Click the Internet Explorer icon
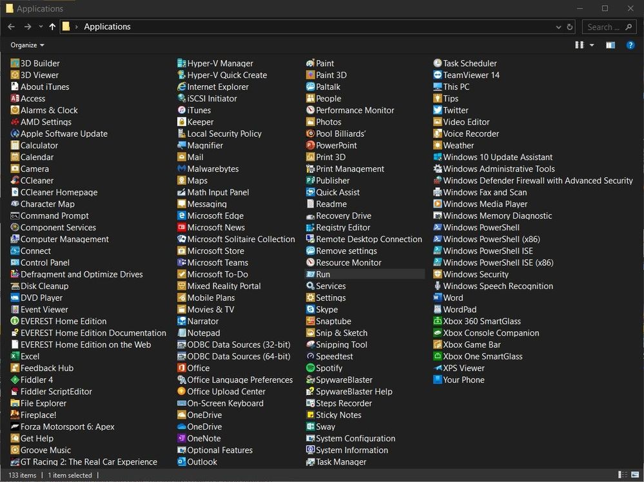 pyautogui.click(x=182, y=86)
